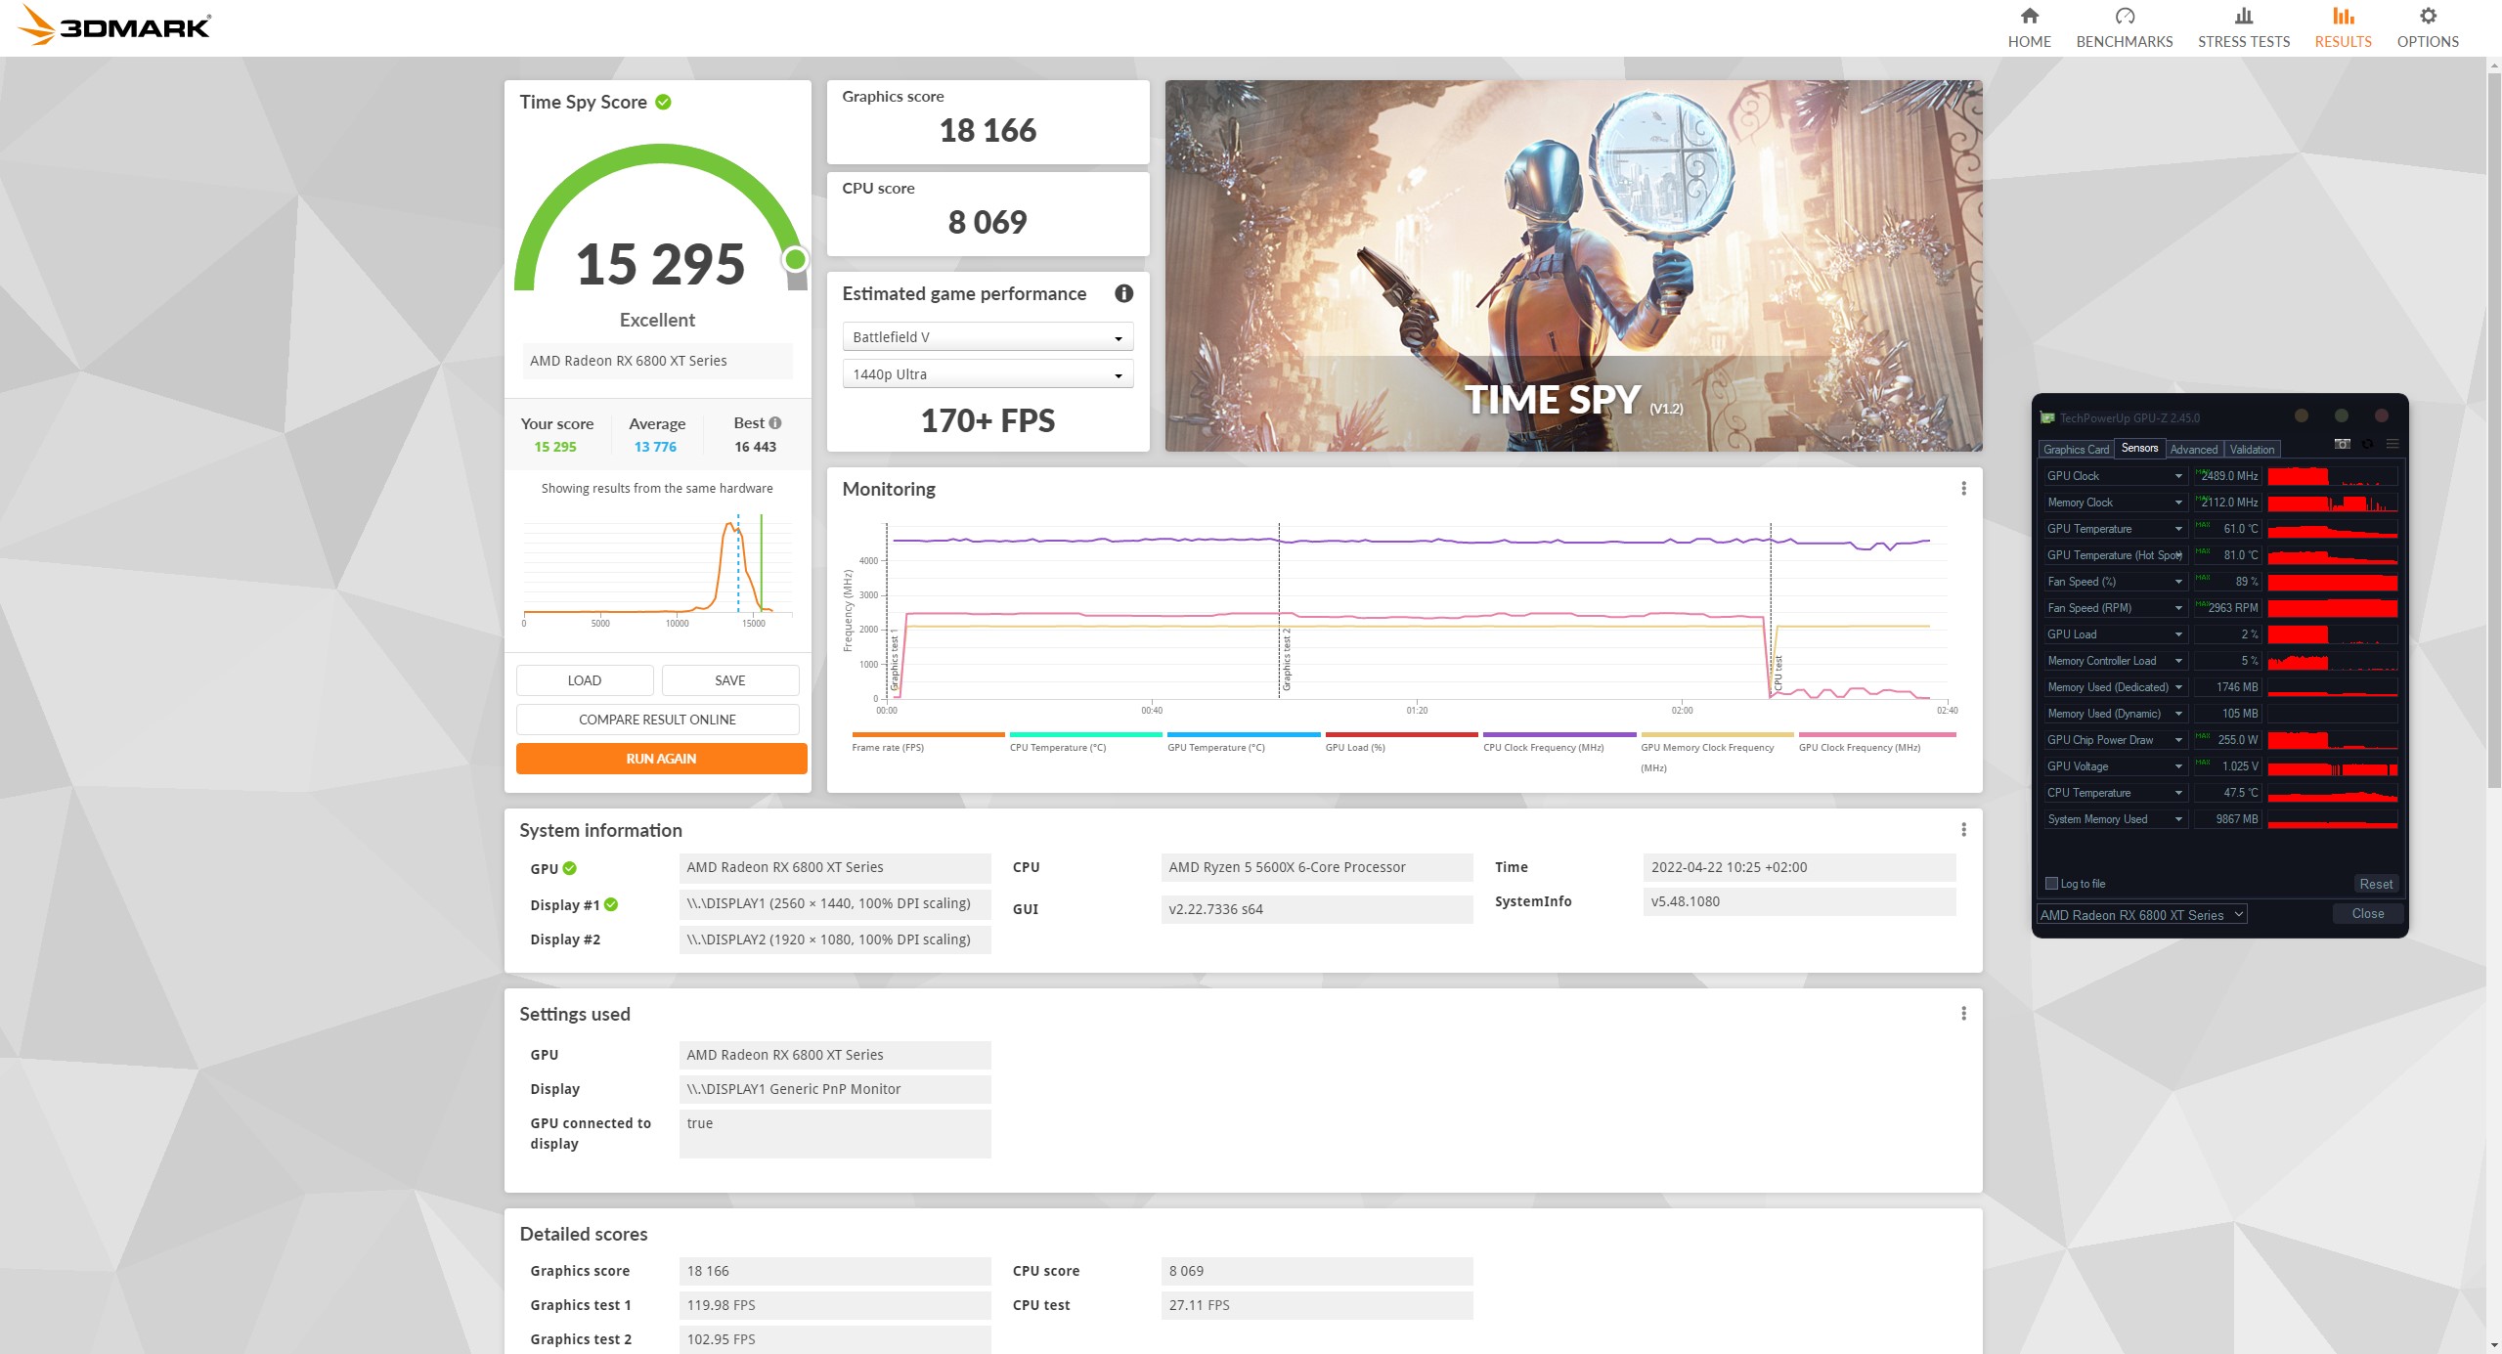Expand the GPU Clock sensor dropdown in GPU-Z
The width and height of the screenshot is (2502, 1354).
[2176, 475]
